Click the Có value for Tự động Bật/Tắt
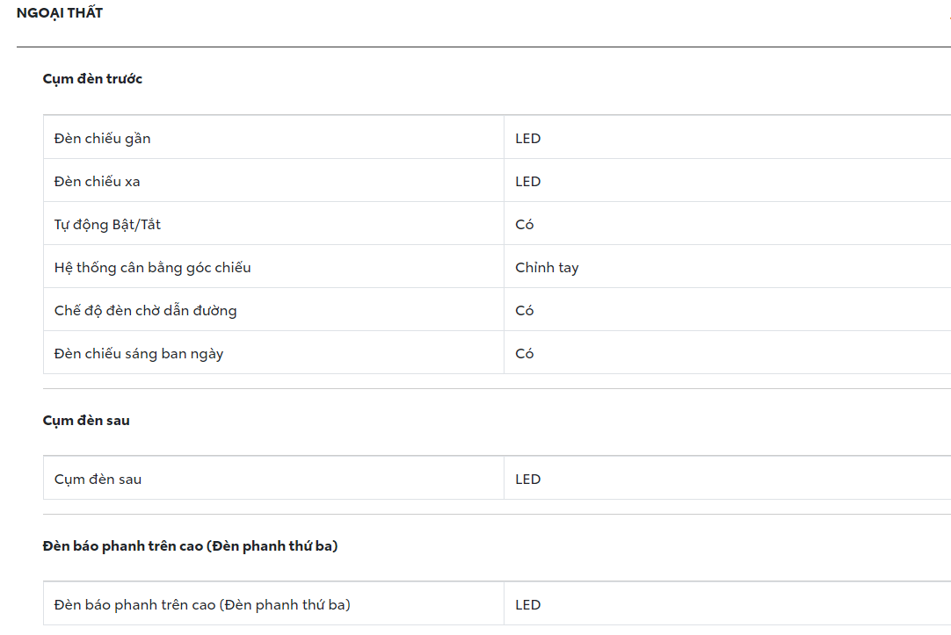Screen dimensions: 951x635 tap(525, 225)
